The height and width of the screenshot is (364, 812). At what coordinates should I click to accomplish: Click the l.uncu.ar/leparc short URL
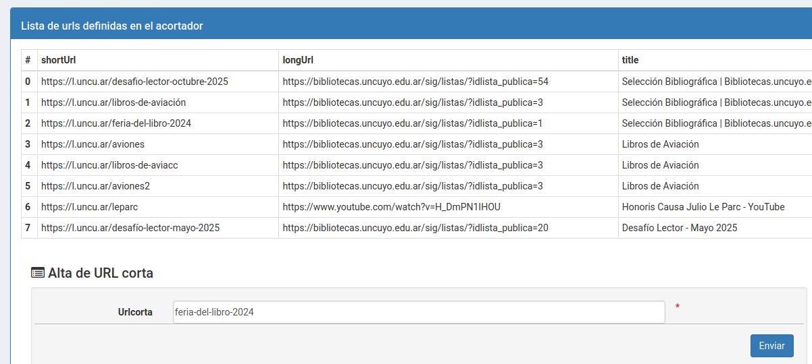(89, 207)
